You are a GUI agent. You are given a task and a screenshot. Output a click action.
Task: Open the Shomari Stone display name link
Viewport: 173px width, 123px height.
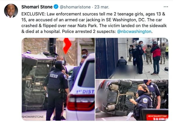[37, 7]
